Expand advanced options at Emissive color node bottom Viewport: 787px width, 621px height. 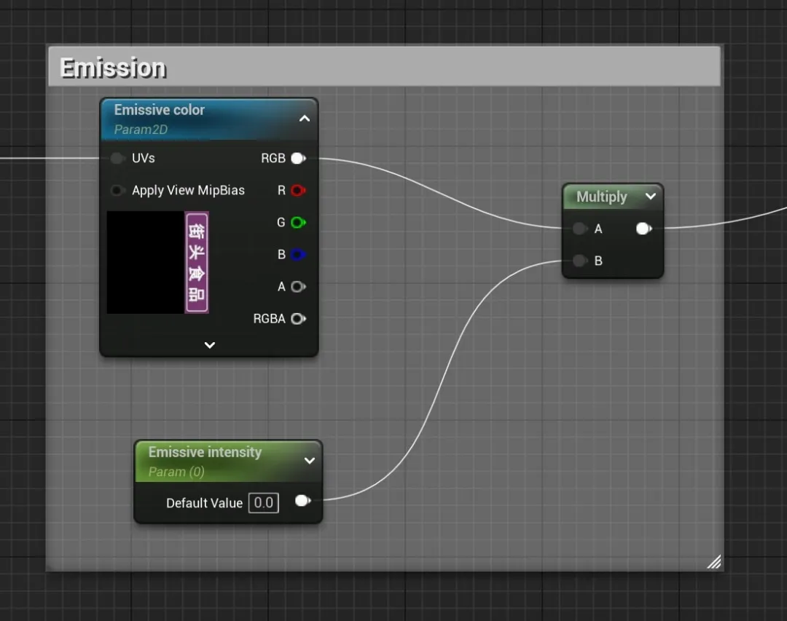210,345
